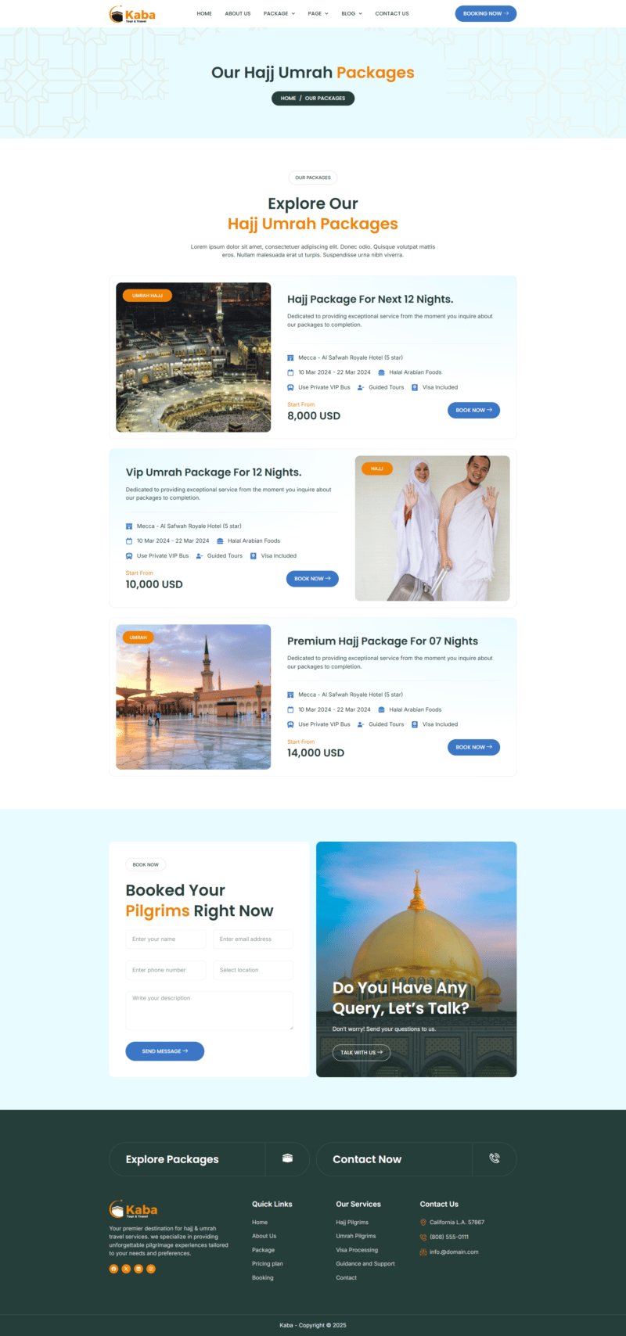Open the Instagram social icon in footer
Screen dimensions: 626x1336
tap(151, 1269)
